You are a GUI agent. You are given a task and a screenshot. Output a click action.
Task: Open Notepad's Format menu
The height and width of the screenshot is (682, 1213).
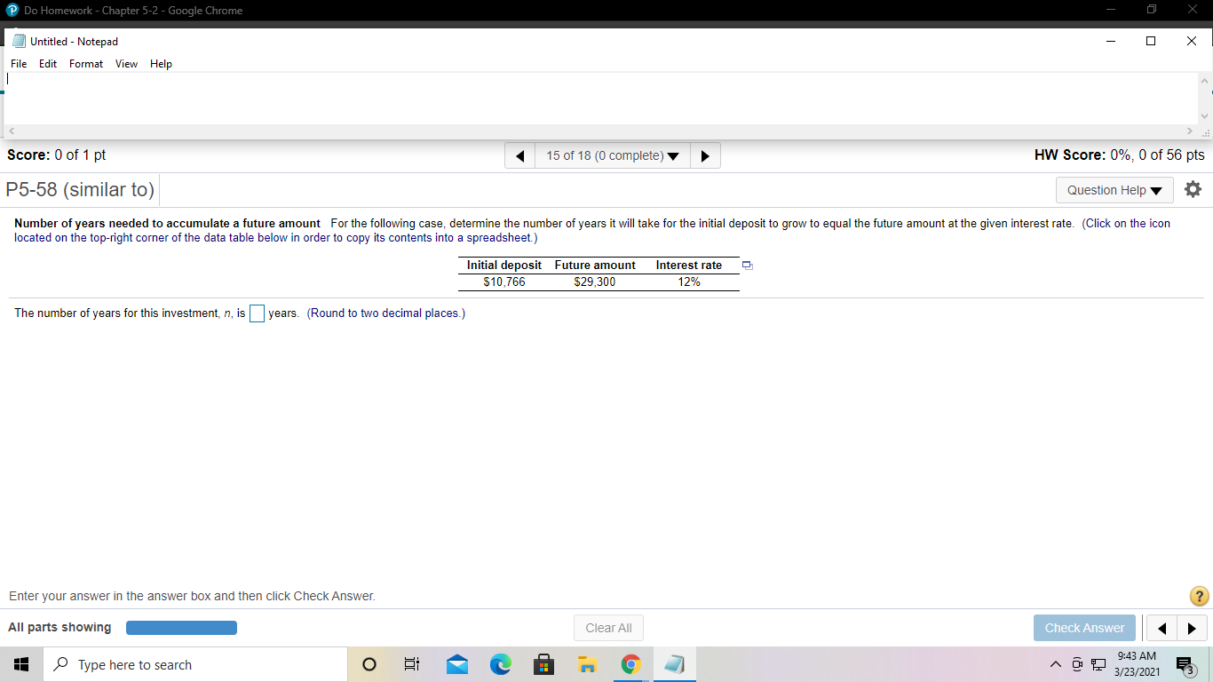[85, 63]
